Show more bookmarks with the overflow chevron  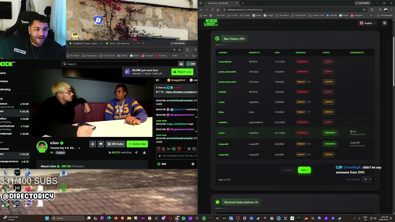[x=371, y=15]
